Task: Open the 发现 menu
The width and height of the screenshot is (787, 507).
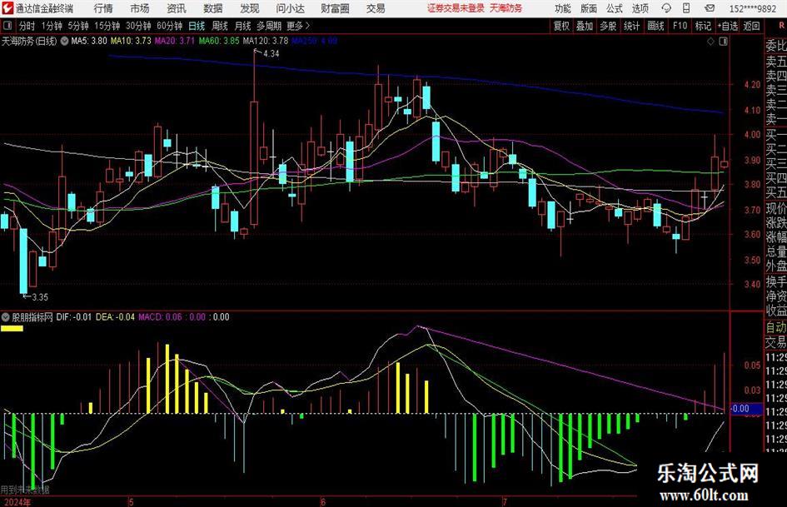Action: click(x=250, y=8)
